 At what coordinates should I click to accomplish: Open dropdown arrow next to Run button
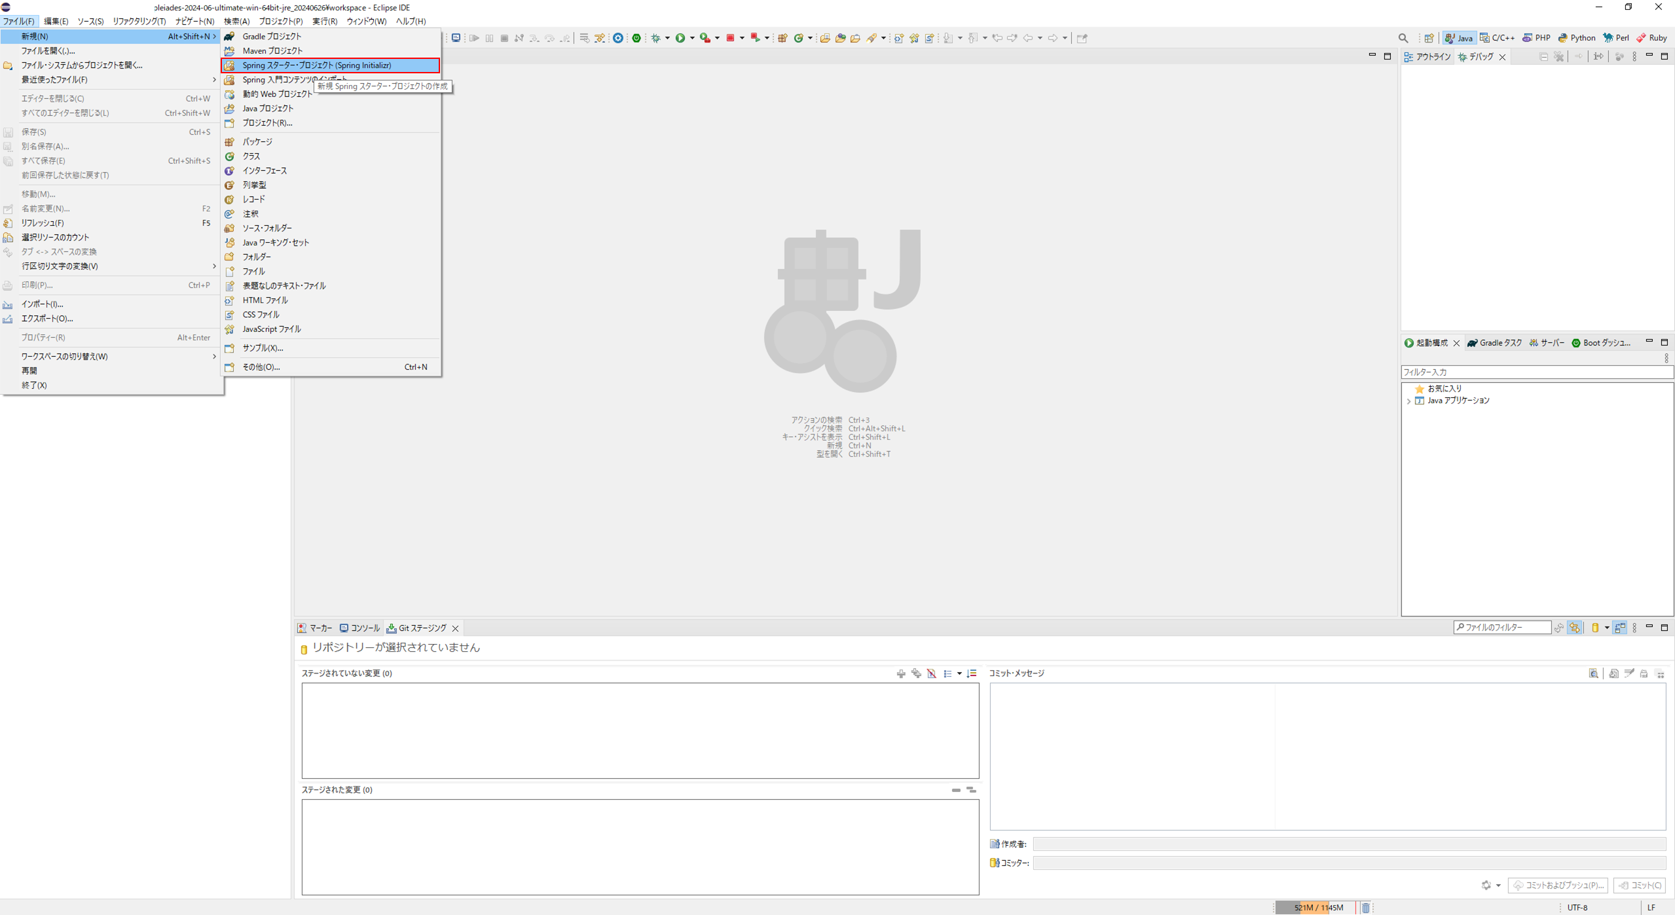(692, 38)
